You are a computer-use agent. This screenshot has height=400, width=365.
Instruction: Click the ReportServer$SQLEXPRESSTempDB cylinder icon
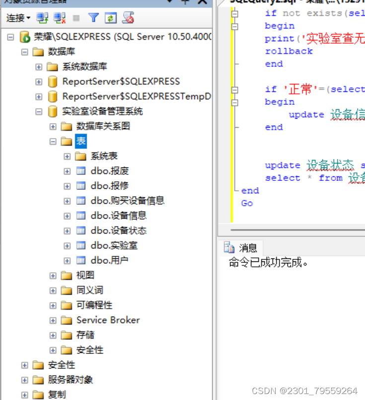[x=53, y=97]
